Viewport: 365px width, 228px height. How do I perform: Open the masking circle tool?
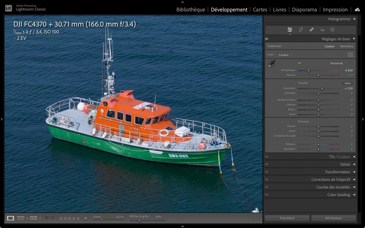click(x=332, y=30)
